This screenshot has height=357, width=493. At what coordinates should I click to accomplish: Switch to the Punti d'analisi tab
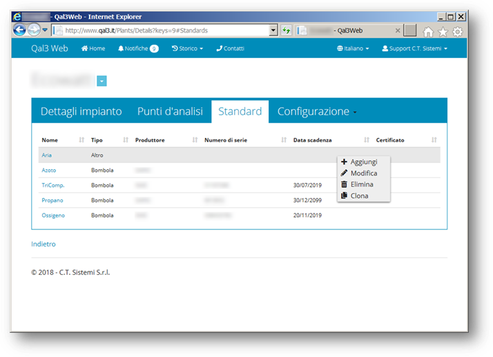170,111
